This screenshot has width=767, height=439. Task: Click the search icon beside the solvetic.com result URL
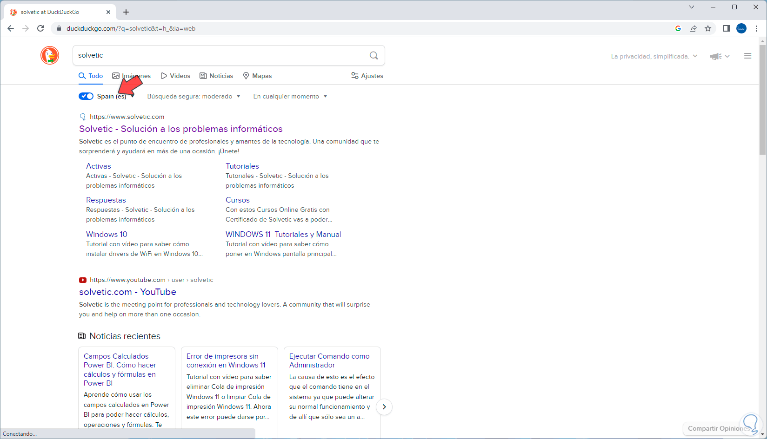click(x=83, y=117)
